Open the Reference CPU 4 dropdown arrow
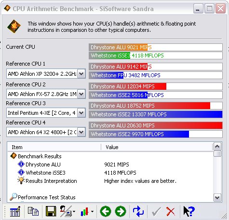The image size is (229, 220). [81, 132]
